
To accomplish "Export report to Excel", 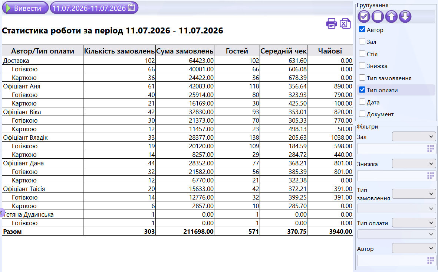I will 345,23.
